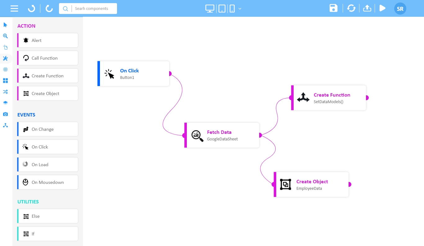Open the SR user profile menu
Viewport: 424px width, 246px height.
tap(400, 9)
